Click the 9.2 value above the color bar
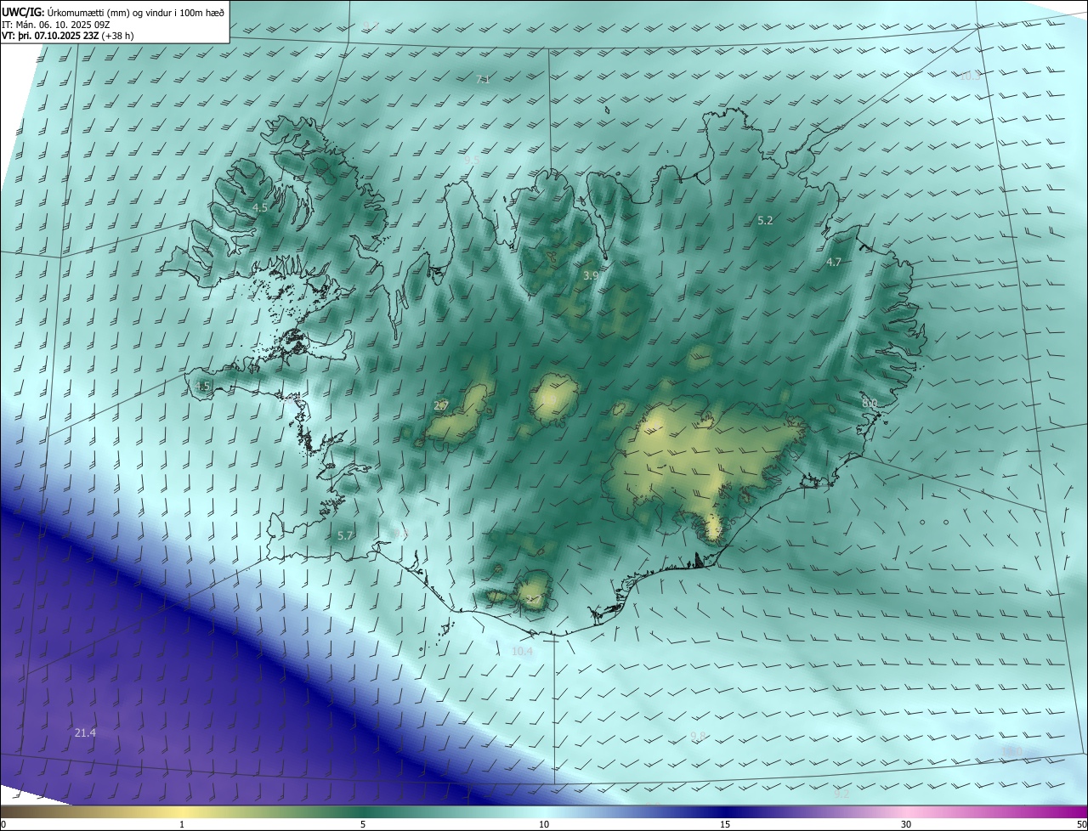This screenshot has height=831, width=1088. coord(842,794)
